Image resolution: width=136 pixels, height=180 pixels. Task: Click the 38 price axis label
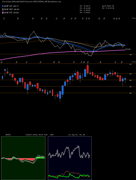pyautogui.click(x=130, y=87)
